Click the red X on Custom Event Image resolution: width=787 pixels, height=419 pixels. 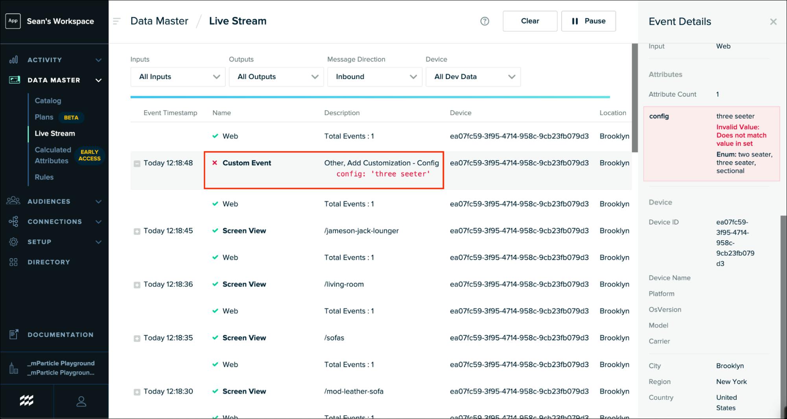[215, 163]
